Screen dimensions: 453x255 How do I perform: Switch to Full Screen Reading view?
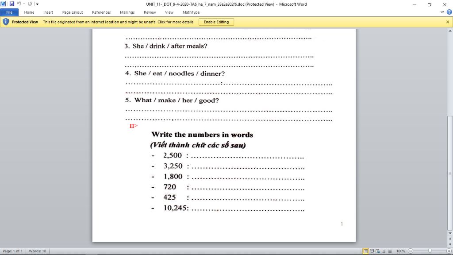coord(372,251)
